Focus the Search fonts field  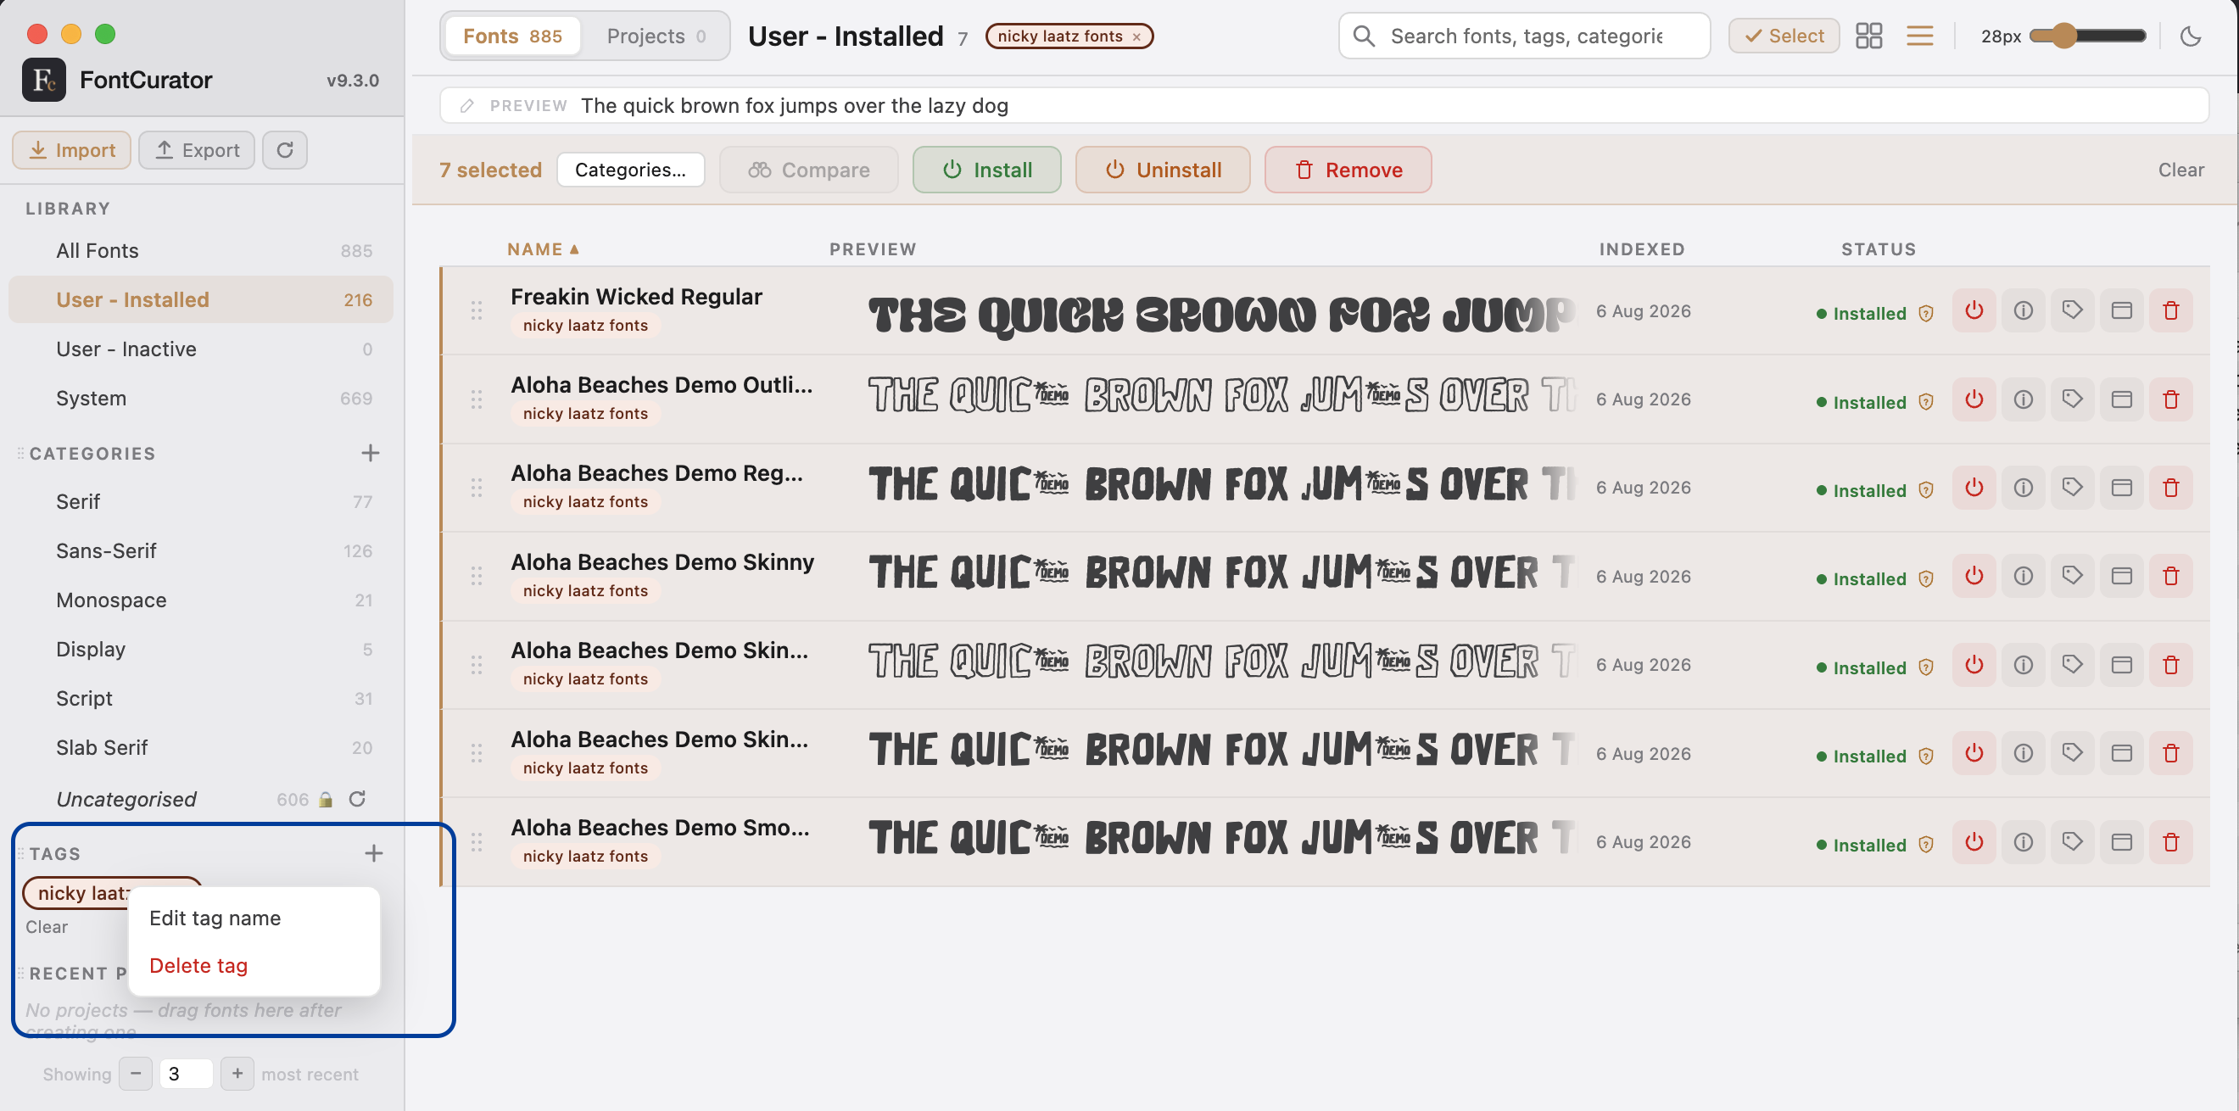(x=1525, y=36)
